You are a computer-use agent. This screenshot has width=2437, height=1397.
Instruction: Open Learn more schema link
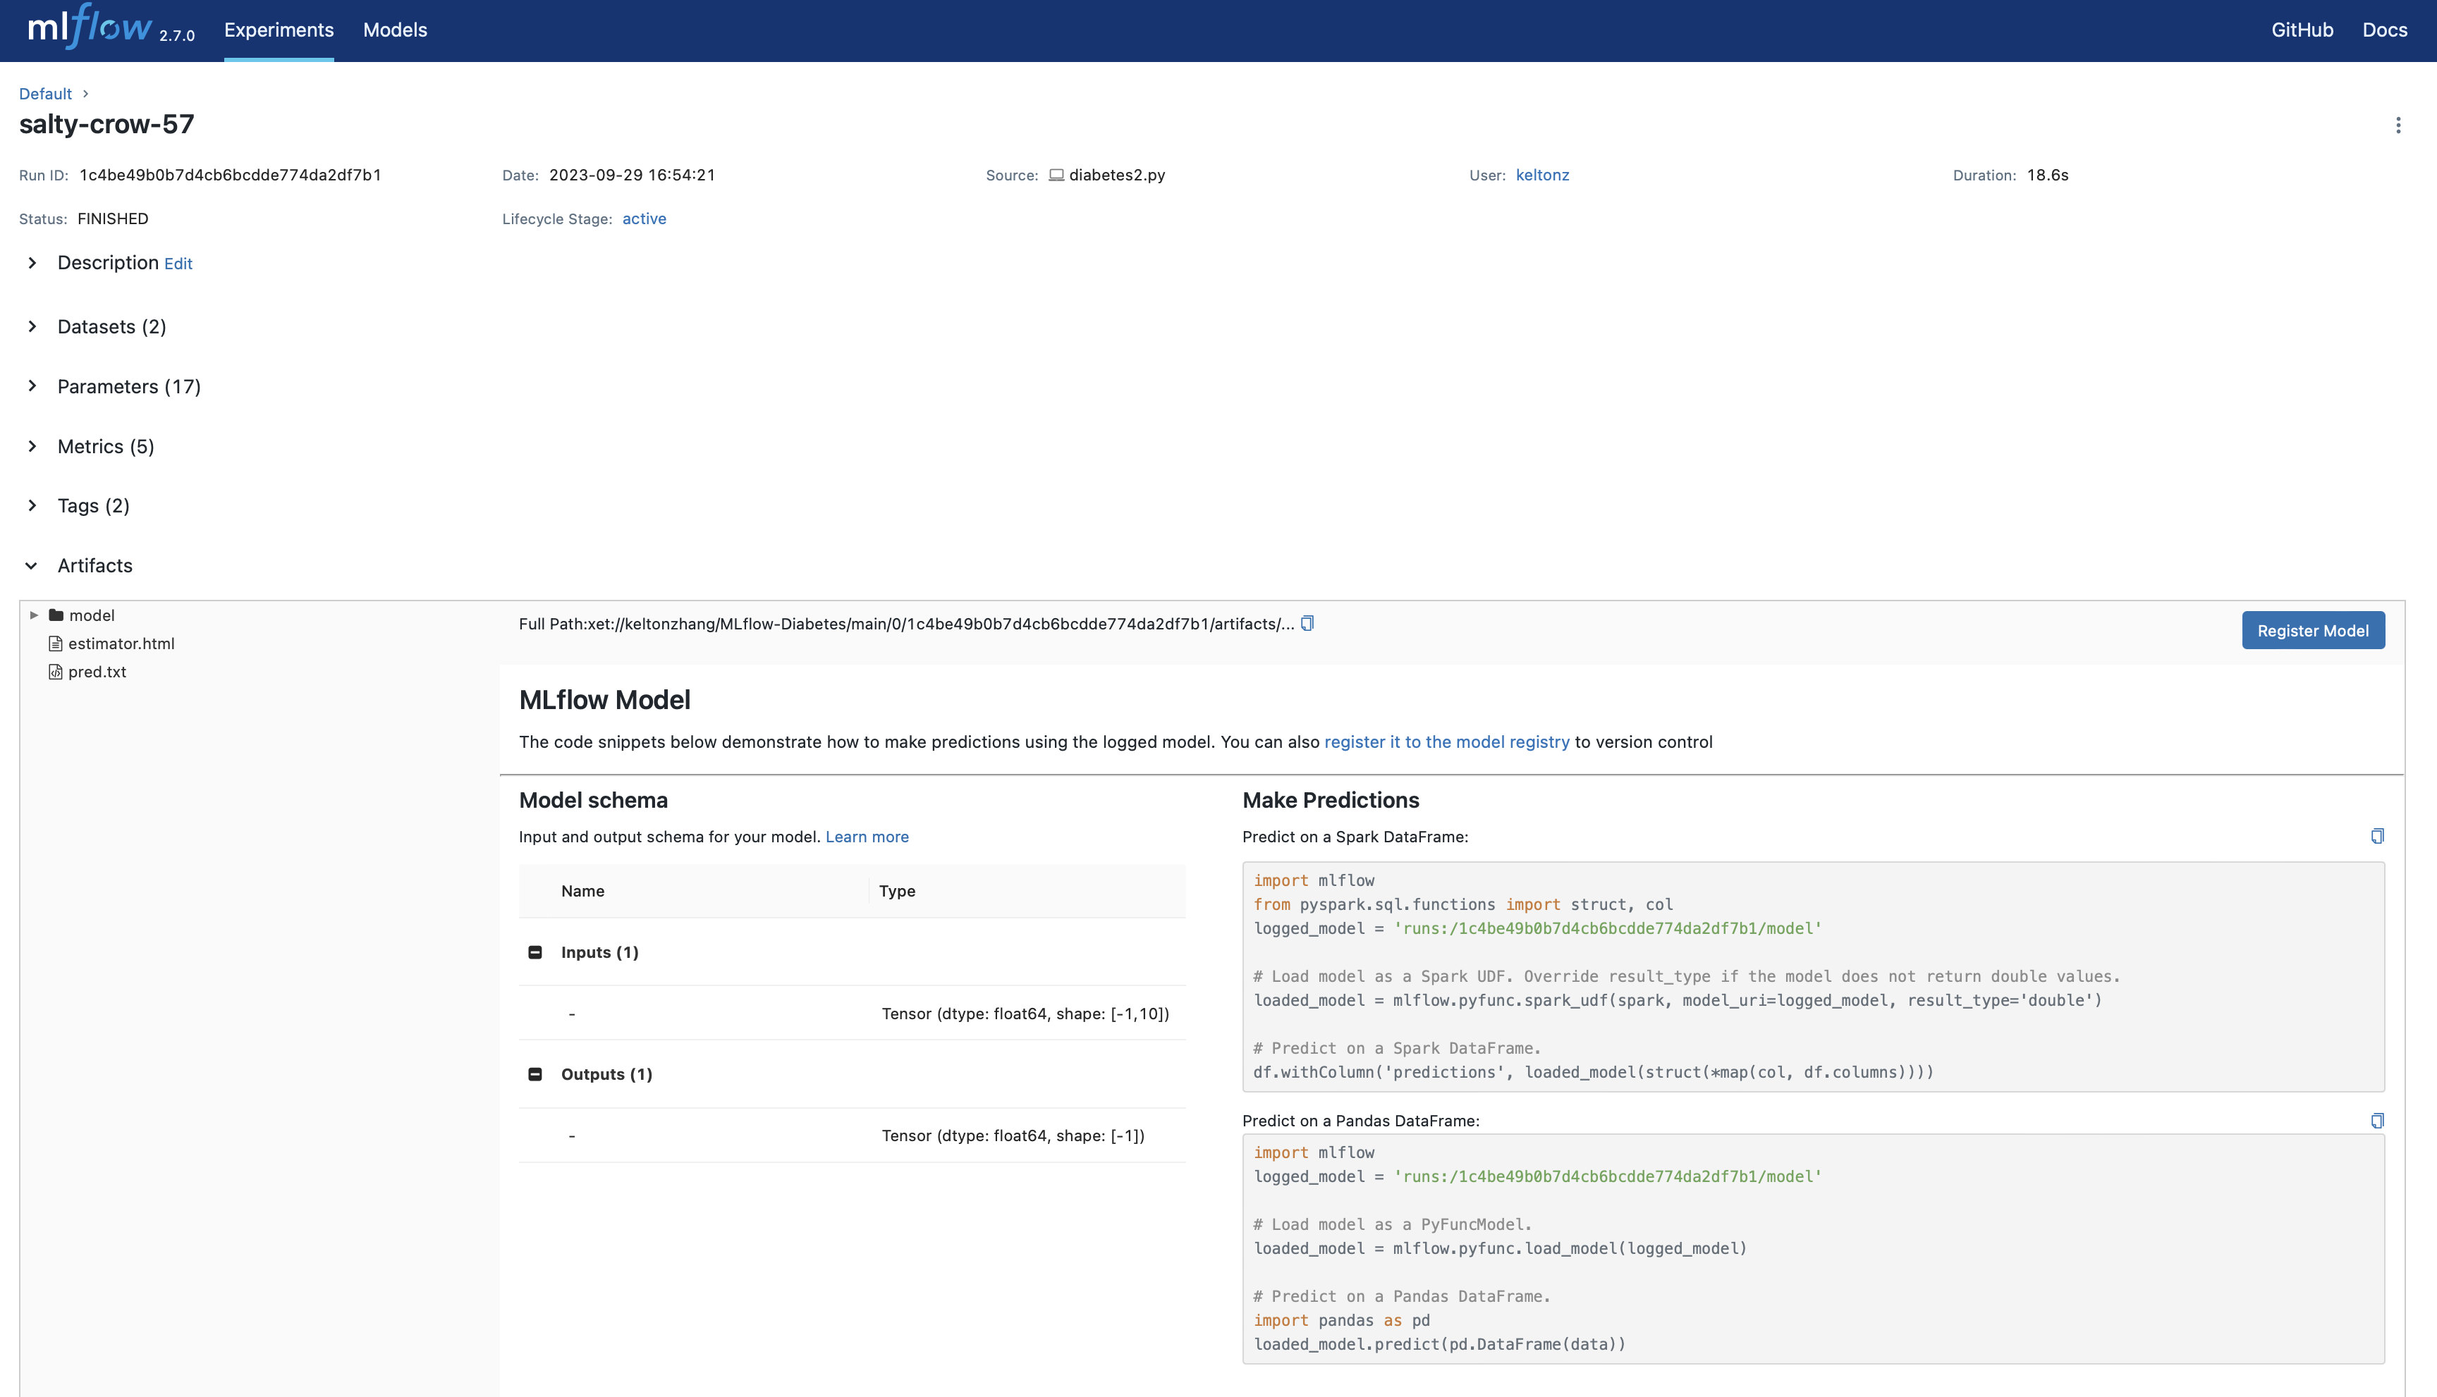pos(867,837)
